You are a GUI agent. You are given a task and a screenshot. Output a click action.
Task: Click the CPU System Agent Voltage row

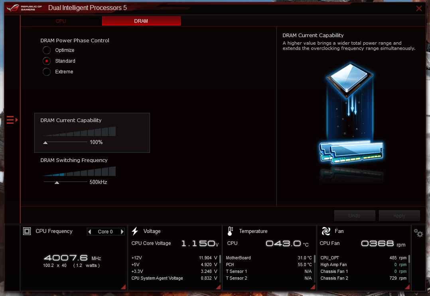click(174, 278)
